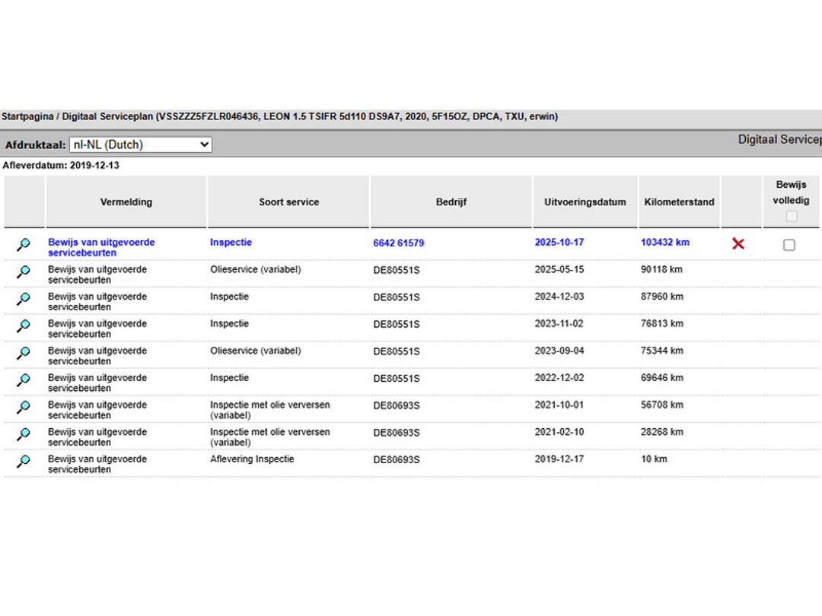Open magnifier for 2023-09-04 Olieservice entry
This screenshot has width=822, height=616.
tap(24, 353)
